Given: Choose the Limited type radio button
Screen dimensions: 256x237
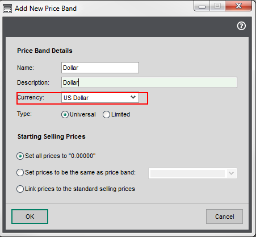Looking at the screenshot, I should click(x=106, y=115).
